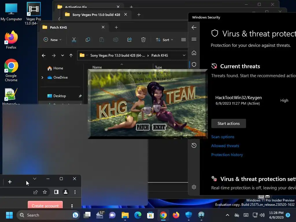The image size is (296, 222).
Task: Open Windows Security settings gear
Action: pos(194,187)
